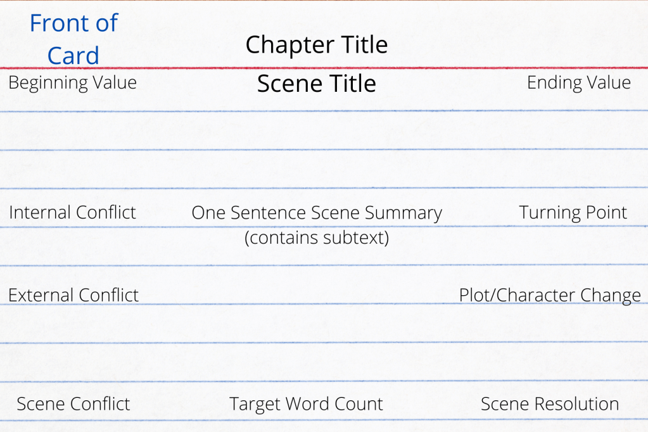Pick the Scene Conflict label
Screen dimensions: 648x432
[x=73, y=404]
